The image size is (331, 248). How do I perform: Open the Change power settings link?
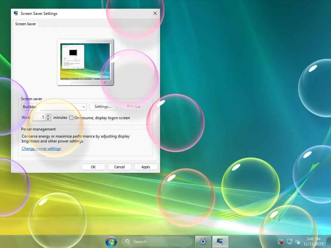point(41,149)
